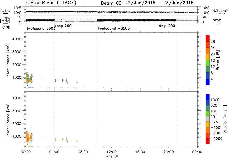Click the "20:00" time tick label
The width and height of the screenshot is (228, 158).
pos(169,152)
